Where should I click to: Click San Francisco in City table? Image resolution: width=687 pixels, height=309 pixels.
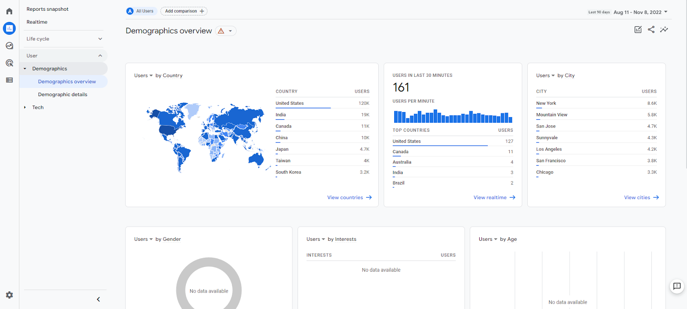[x=551, y=161]
